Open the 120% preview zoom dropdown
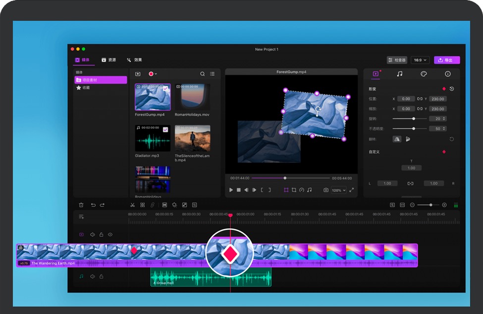 click(339, 190)
